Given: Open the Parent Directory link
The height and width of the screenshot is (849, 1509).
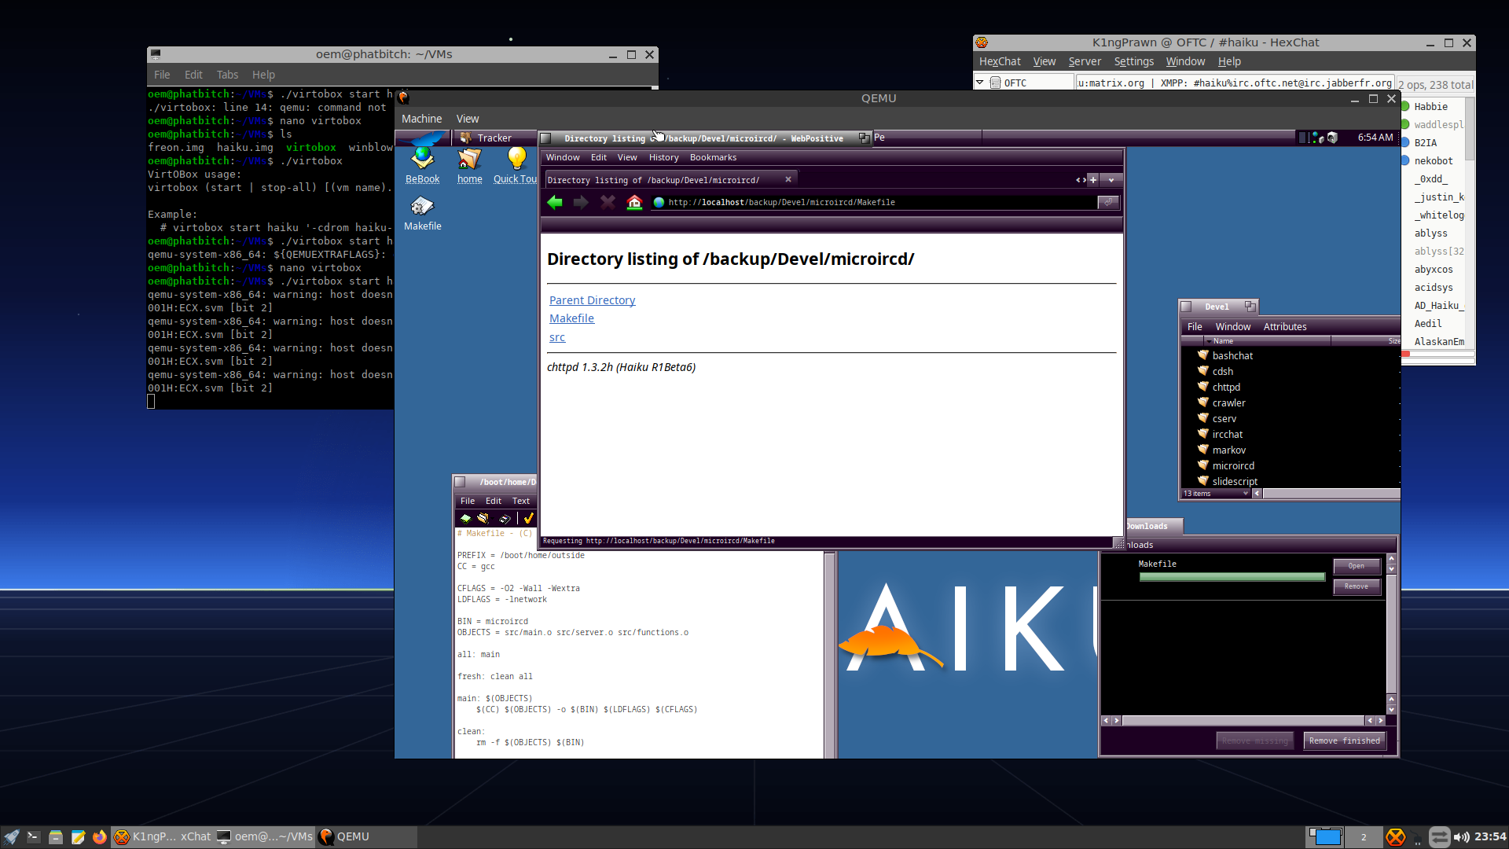Looking at the screenshot, I should click(592, 300).
